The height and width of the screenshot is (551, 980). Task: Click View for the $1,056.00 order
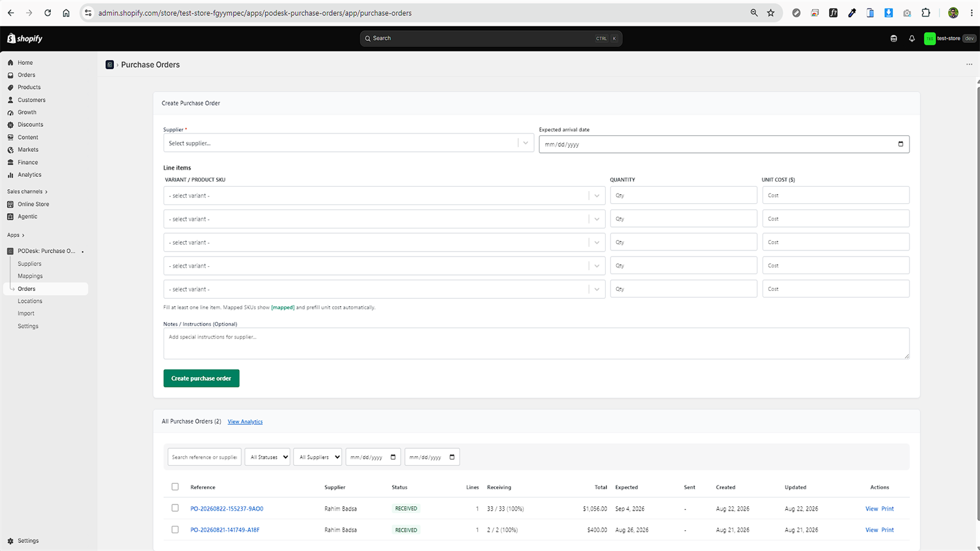[872, 509]
